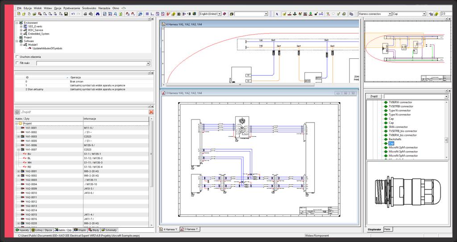Toggle the Filtr makr checkbox

pos(17,63)
